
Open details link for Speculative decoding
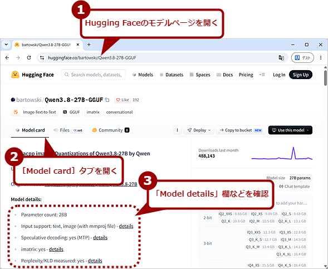pyautogui.click(x=100, y=238)
